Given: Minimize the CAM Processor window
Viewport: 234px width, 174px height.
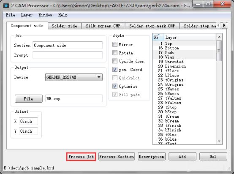Looking at the screenshot, I should pos(198,4).
